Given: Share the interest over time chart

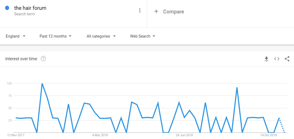Looking at the screenshot, I should (x=287, y=59).
